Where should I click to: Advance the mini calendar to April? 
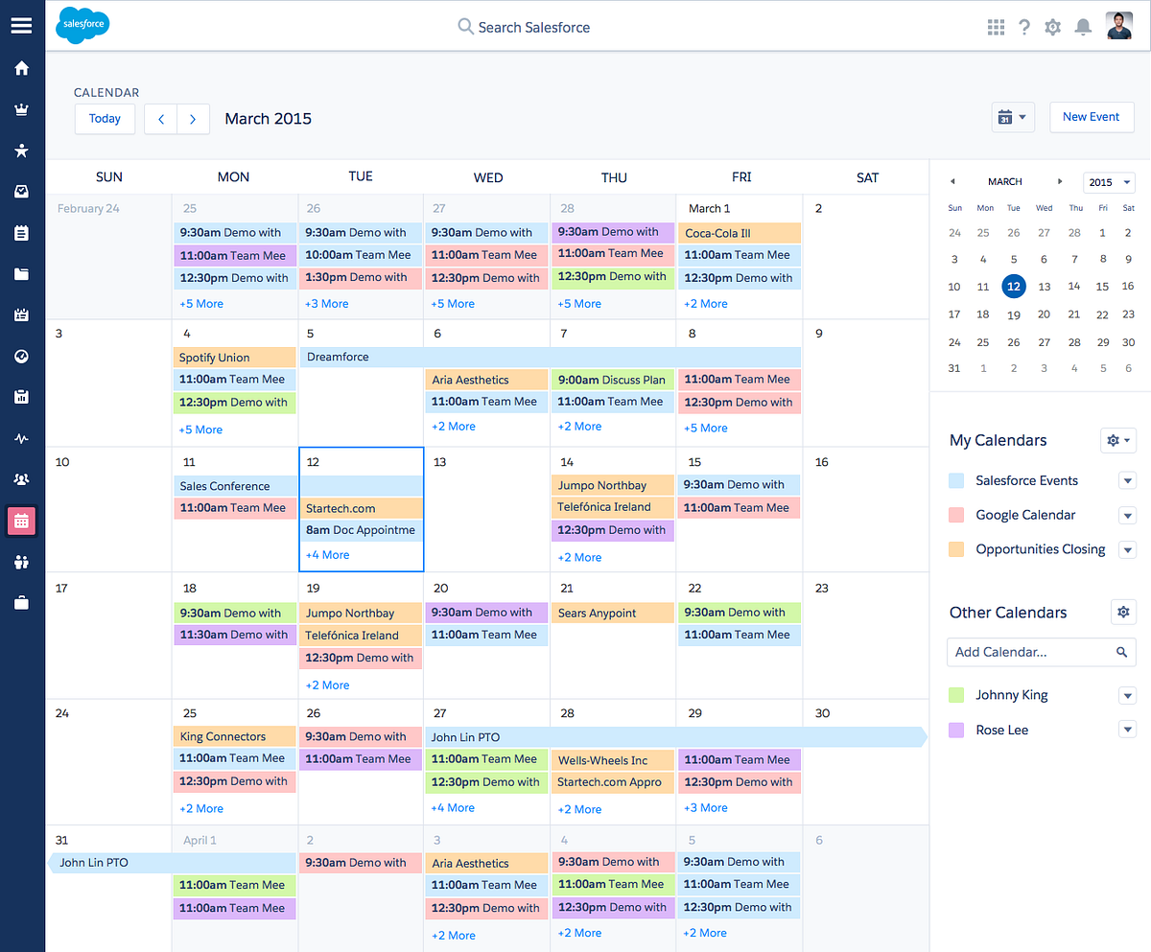click(x=1061, y=181)
